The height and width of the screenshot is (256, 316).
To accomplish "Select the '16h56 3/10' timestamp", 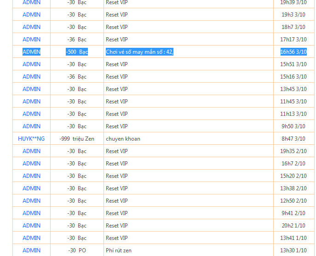I will 293,52.
